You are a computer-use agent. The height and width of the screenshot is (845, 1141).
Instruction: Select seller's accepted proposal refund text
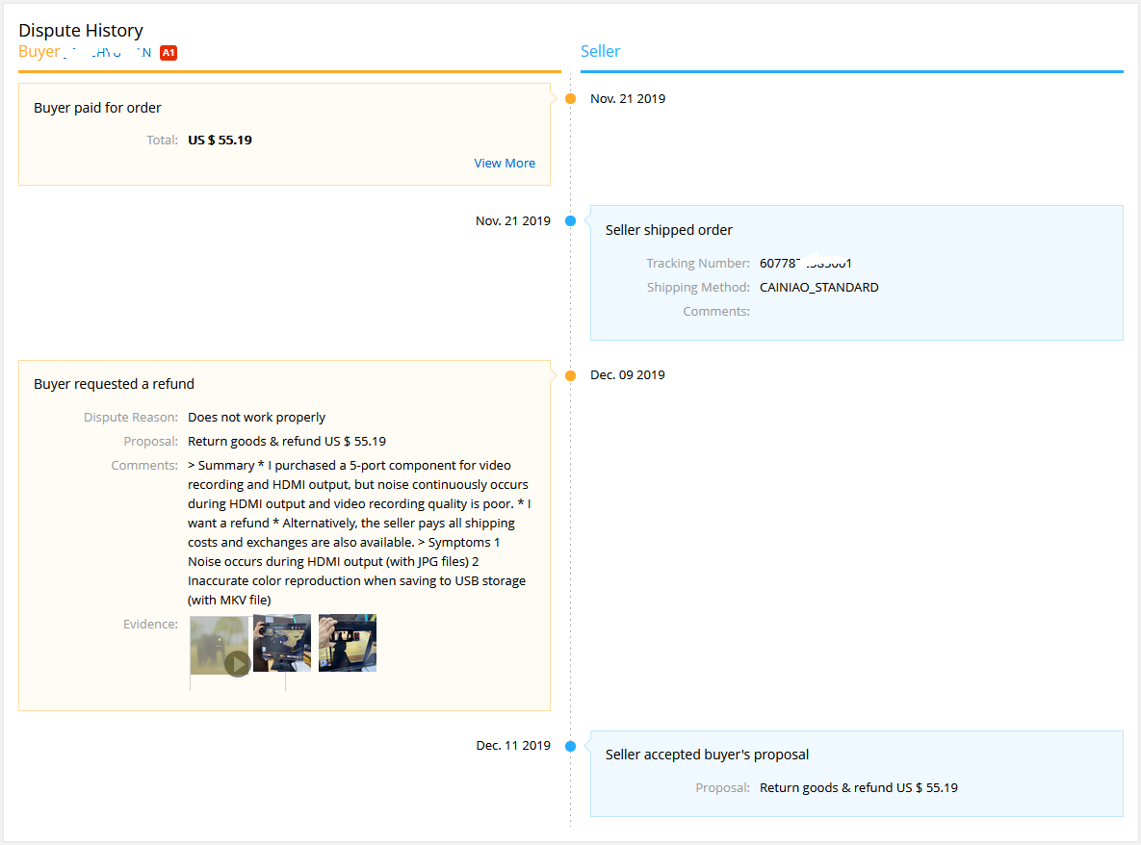(x=859, y=787)
